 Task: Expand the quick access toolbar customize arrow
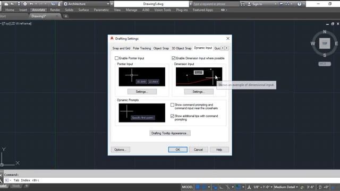pyautogui.click(x=112, y=4)
